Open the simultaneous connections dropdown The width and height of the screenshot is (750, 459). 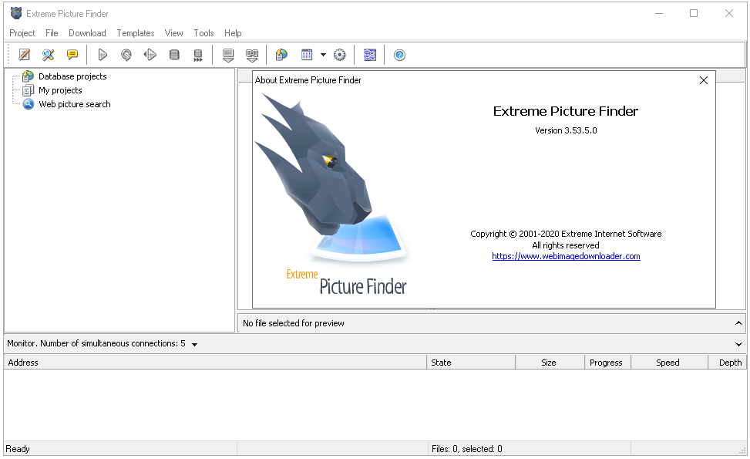[x=195, y=344]
